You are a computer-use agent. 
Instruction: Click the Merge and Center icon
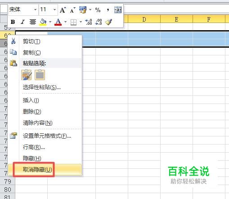118,10
